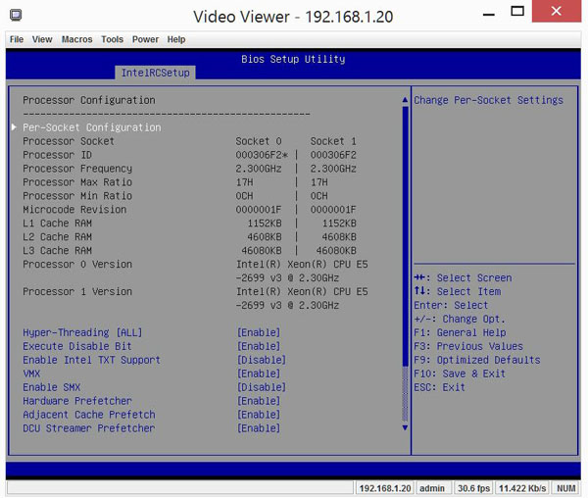Click the Processor Frequency label

[x=77, y=169]
